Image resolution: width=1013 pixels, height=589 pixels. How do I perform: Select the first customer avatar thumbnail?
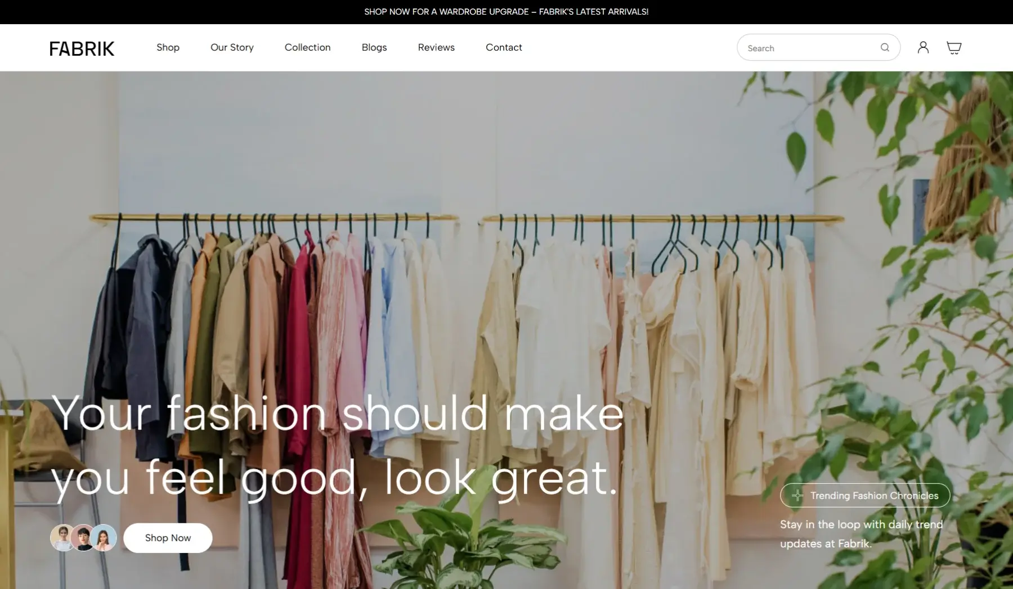(62, 538)
